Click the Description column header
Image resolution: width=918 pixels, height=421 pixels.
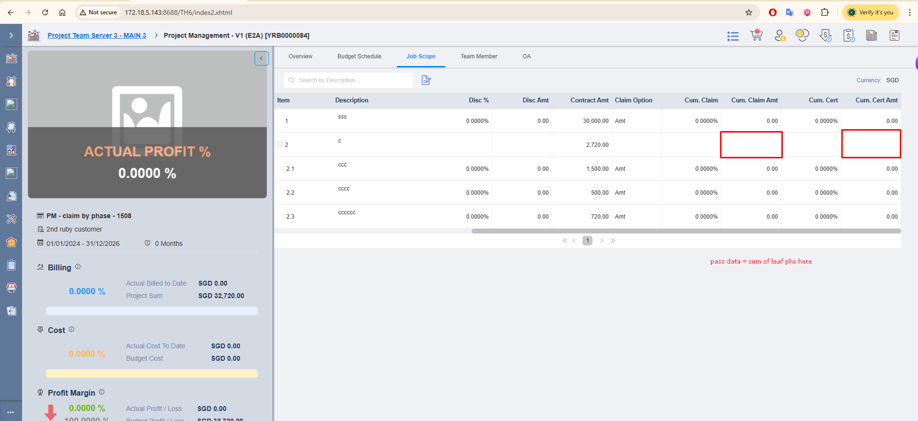point(352,100)
